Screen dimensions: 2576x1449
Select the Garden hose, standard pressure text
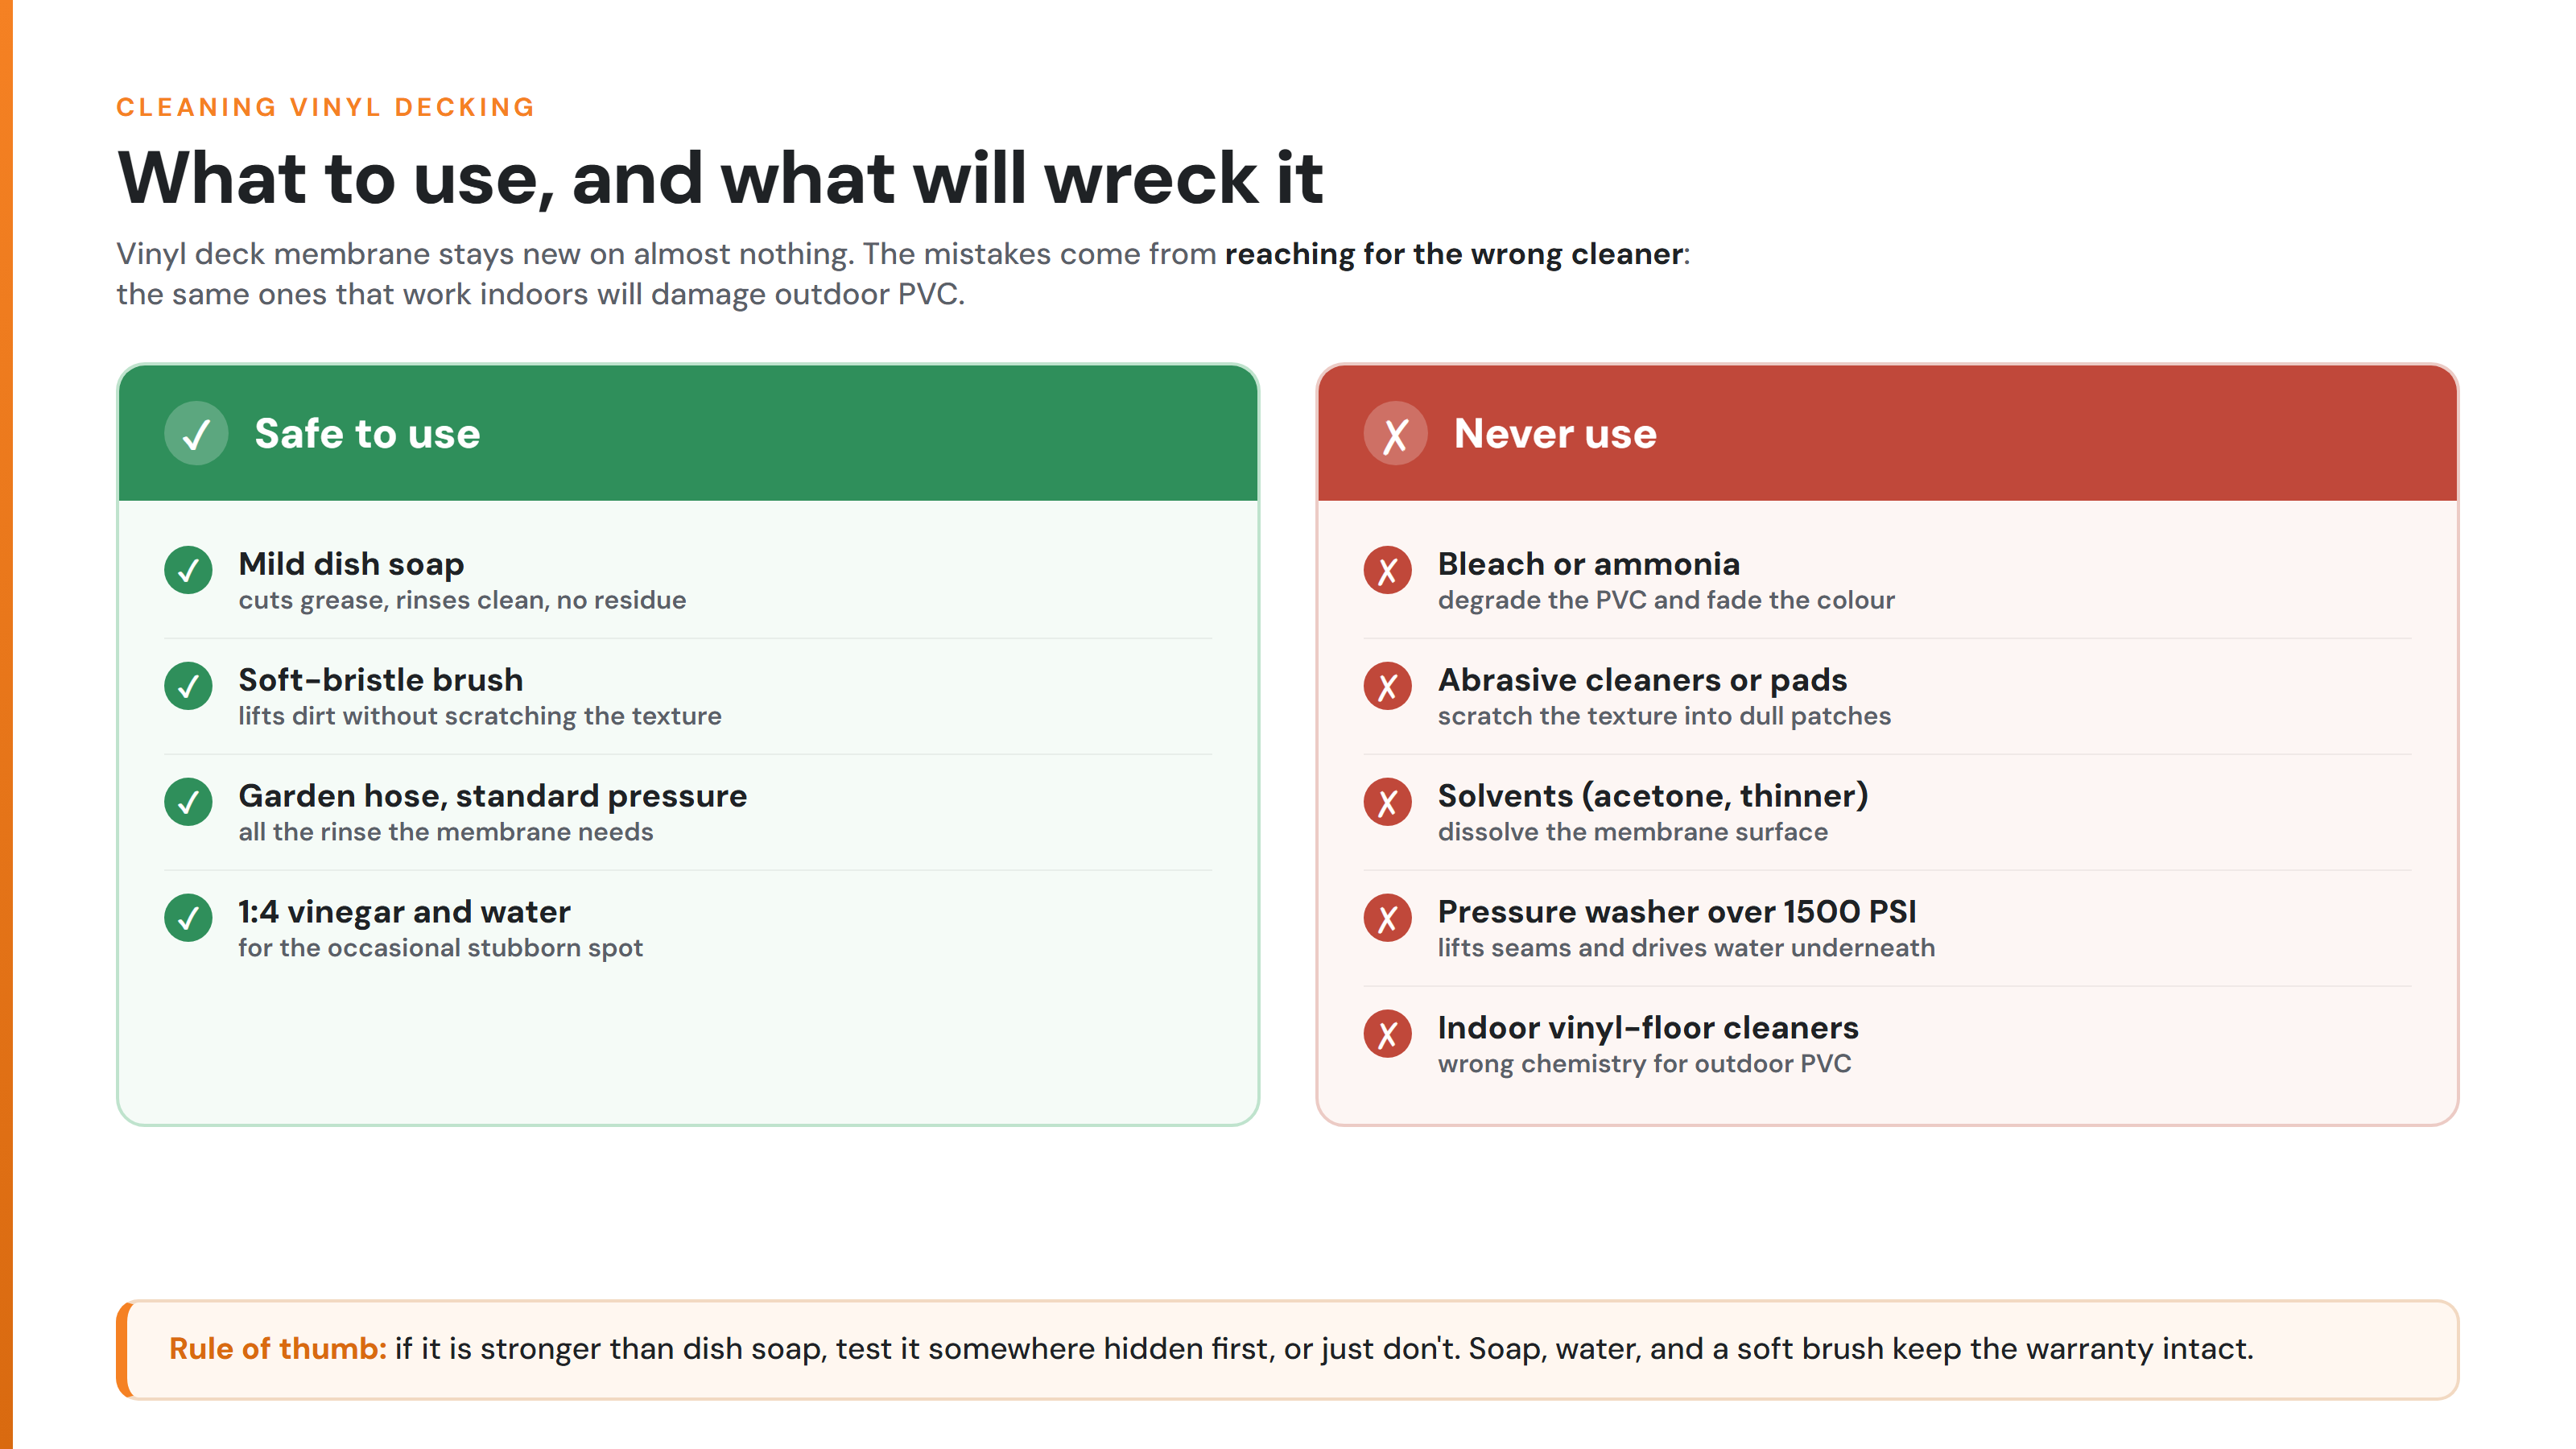coord(492,796)
